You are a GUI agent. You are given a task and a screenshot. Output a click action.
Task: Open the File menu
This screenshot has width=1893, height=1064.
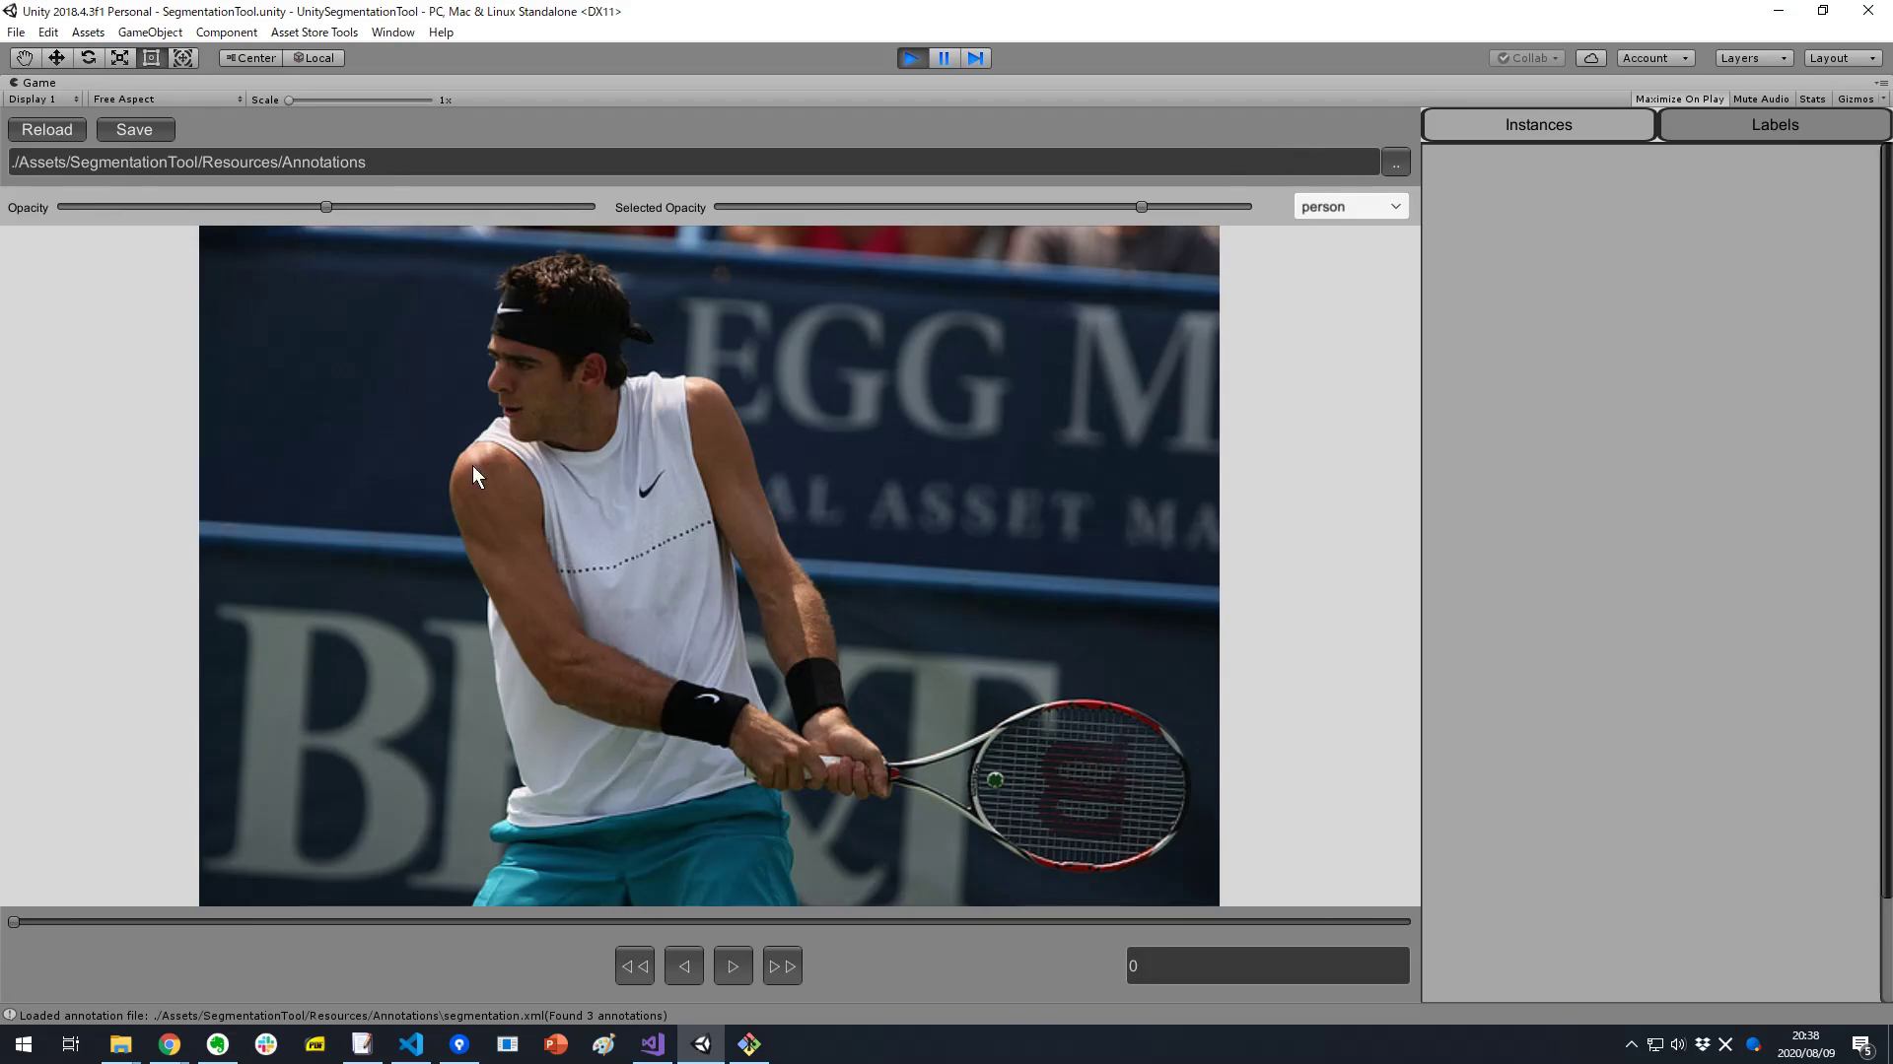point(16,33)
